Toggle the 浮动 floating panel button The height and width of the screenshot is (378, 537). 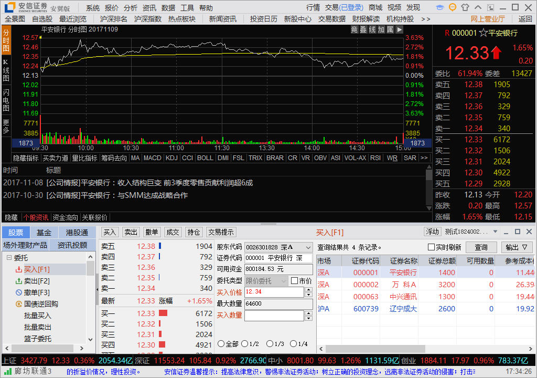pos(432,232)
